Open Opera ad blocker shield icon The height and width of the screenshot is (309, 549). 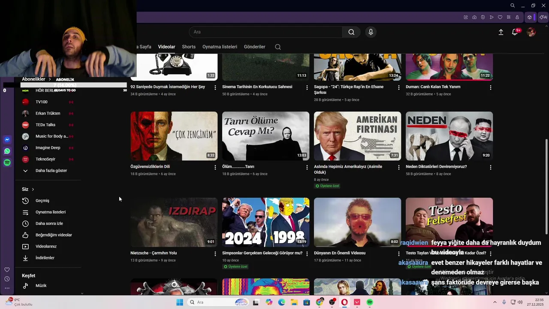483,17
